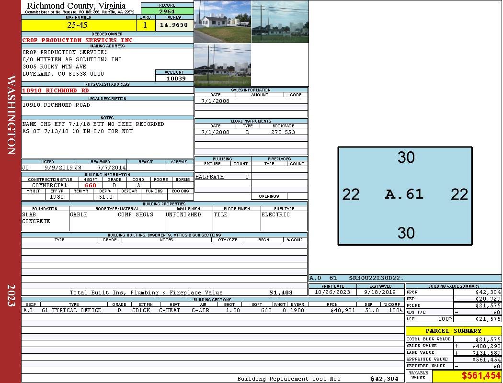
Task: Click built-ins total value $1,403
Action: pos(281,293)
